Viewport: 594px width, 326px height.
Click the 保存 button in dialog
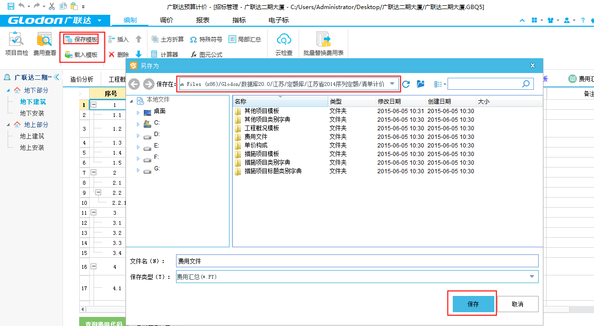click(x=473, y=304)
